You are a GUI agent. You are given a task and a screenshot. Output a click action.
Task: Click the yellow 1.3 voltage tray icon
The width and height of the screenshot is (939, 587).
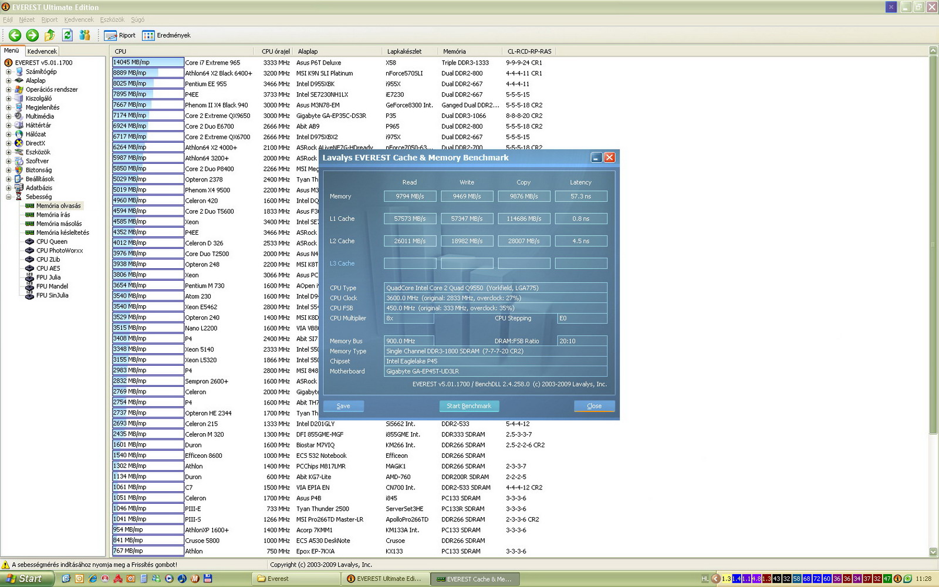(727, 579)
